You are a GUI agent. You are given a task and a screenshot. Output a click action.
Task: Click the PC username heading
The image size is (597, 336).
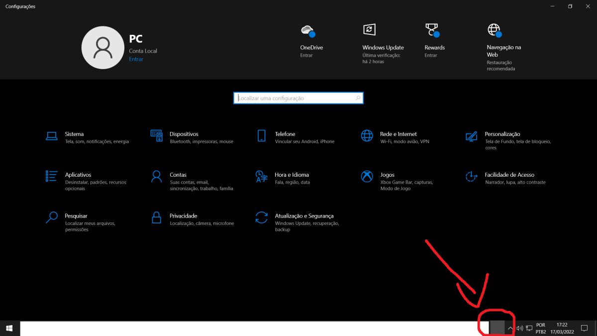click(x=136, y=39)
